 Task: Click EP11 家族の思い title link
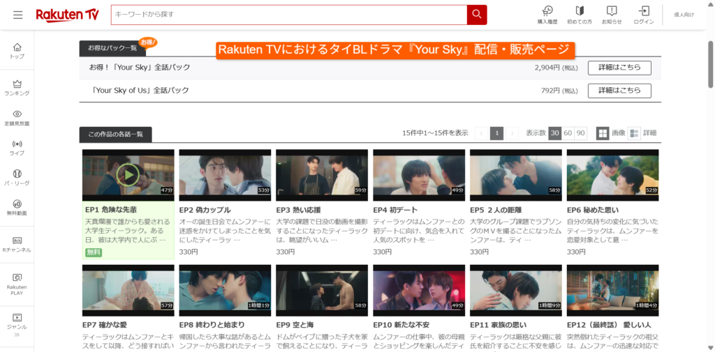498,325
